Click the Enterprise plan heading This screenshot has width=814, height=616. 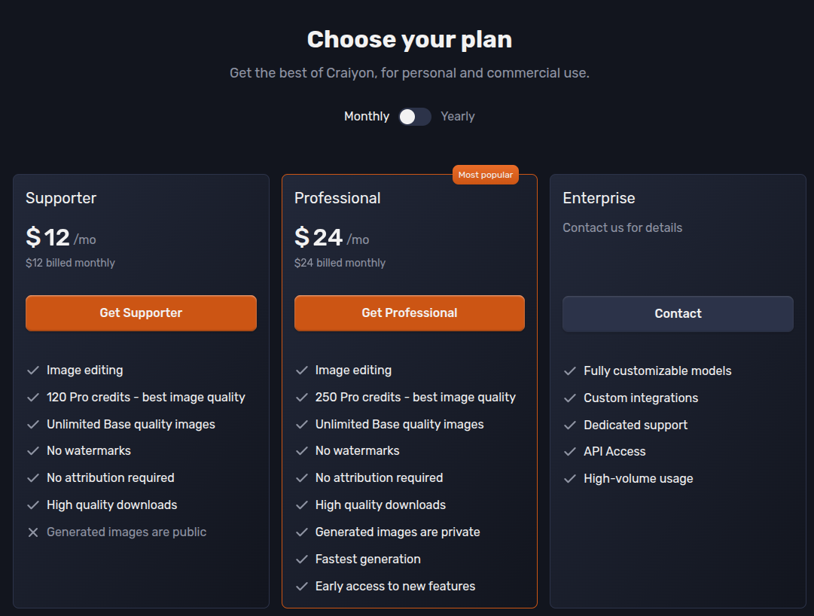click(599, 198)
